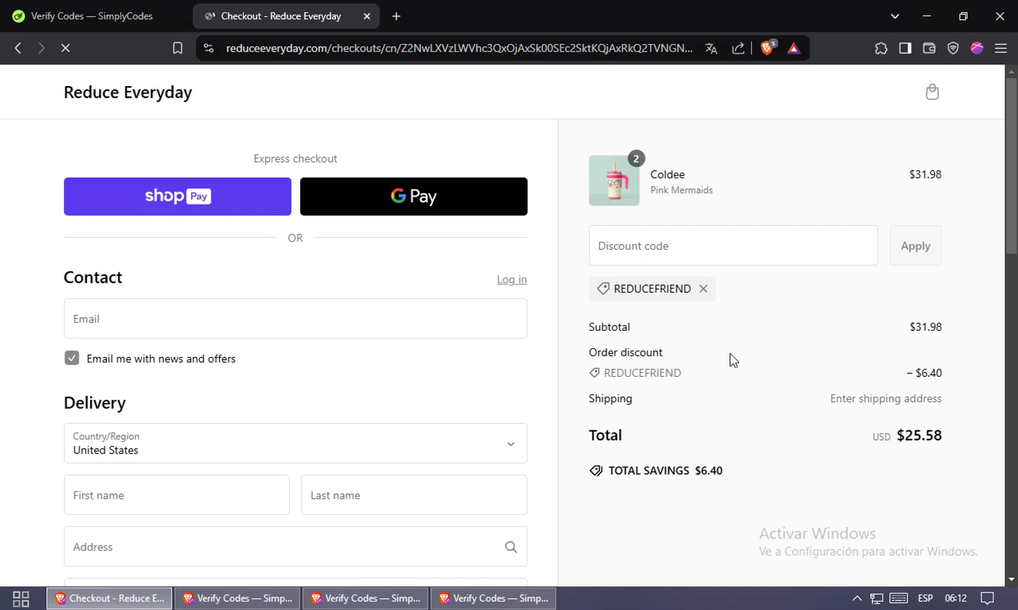1018x610 pixels.
Task: Click the Apply discount button
Action: (916, 246)
